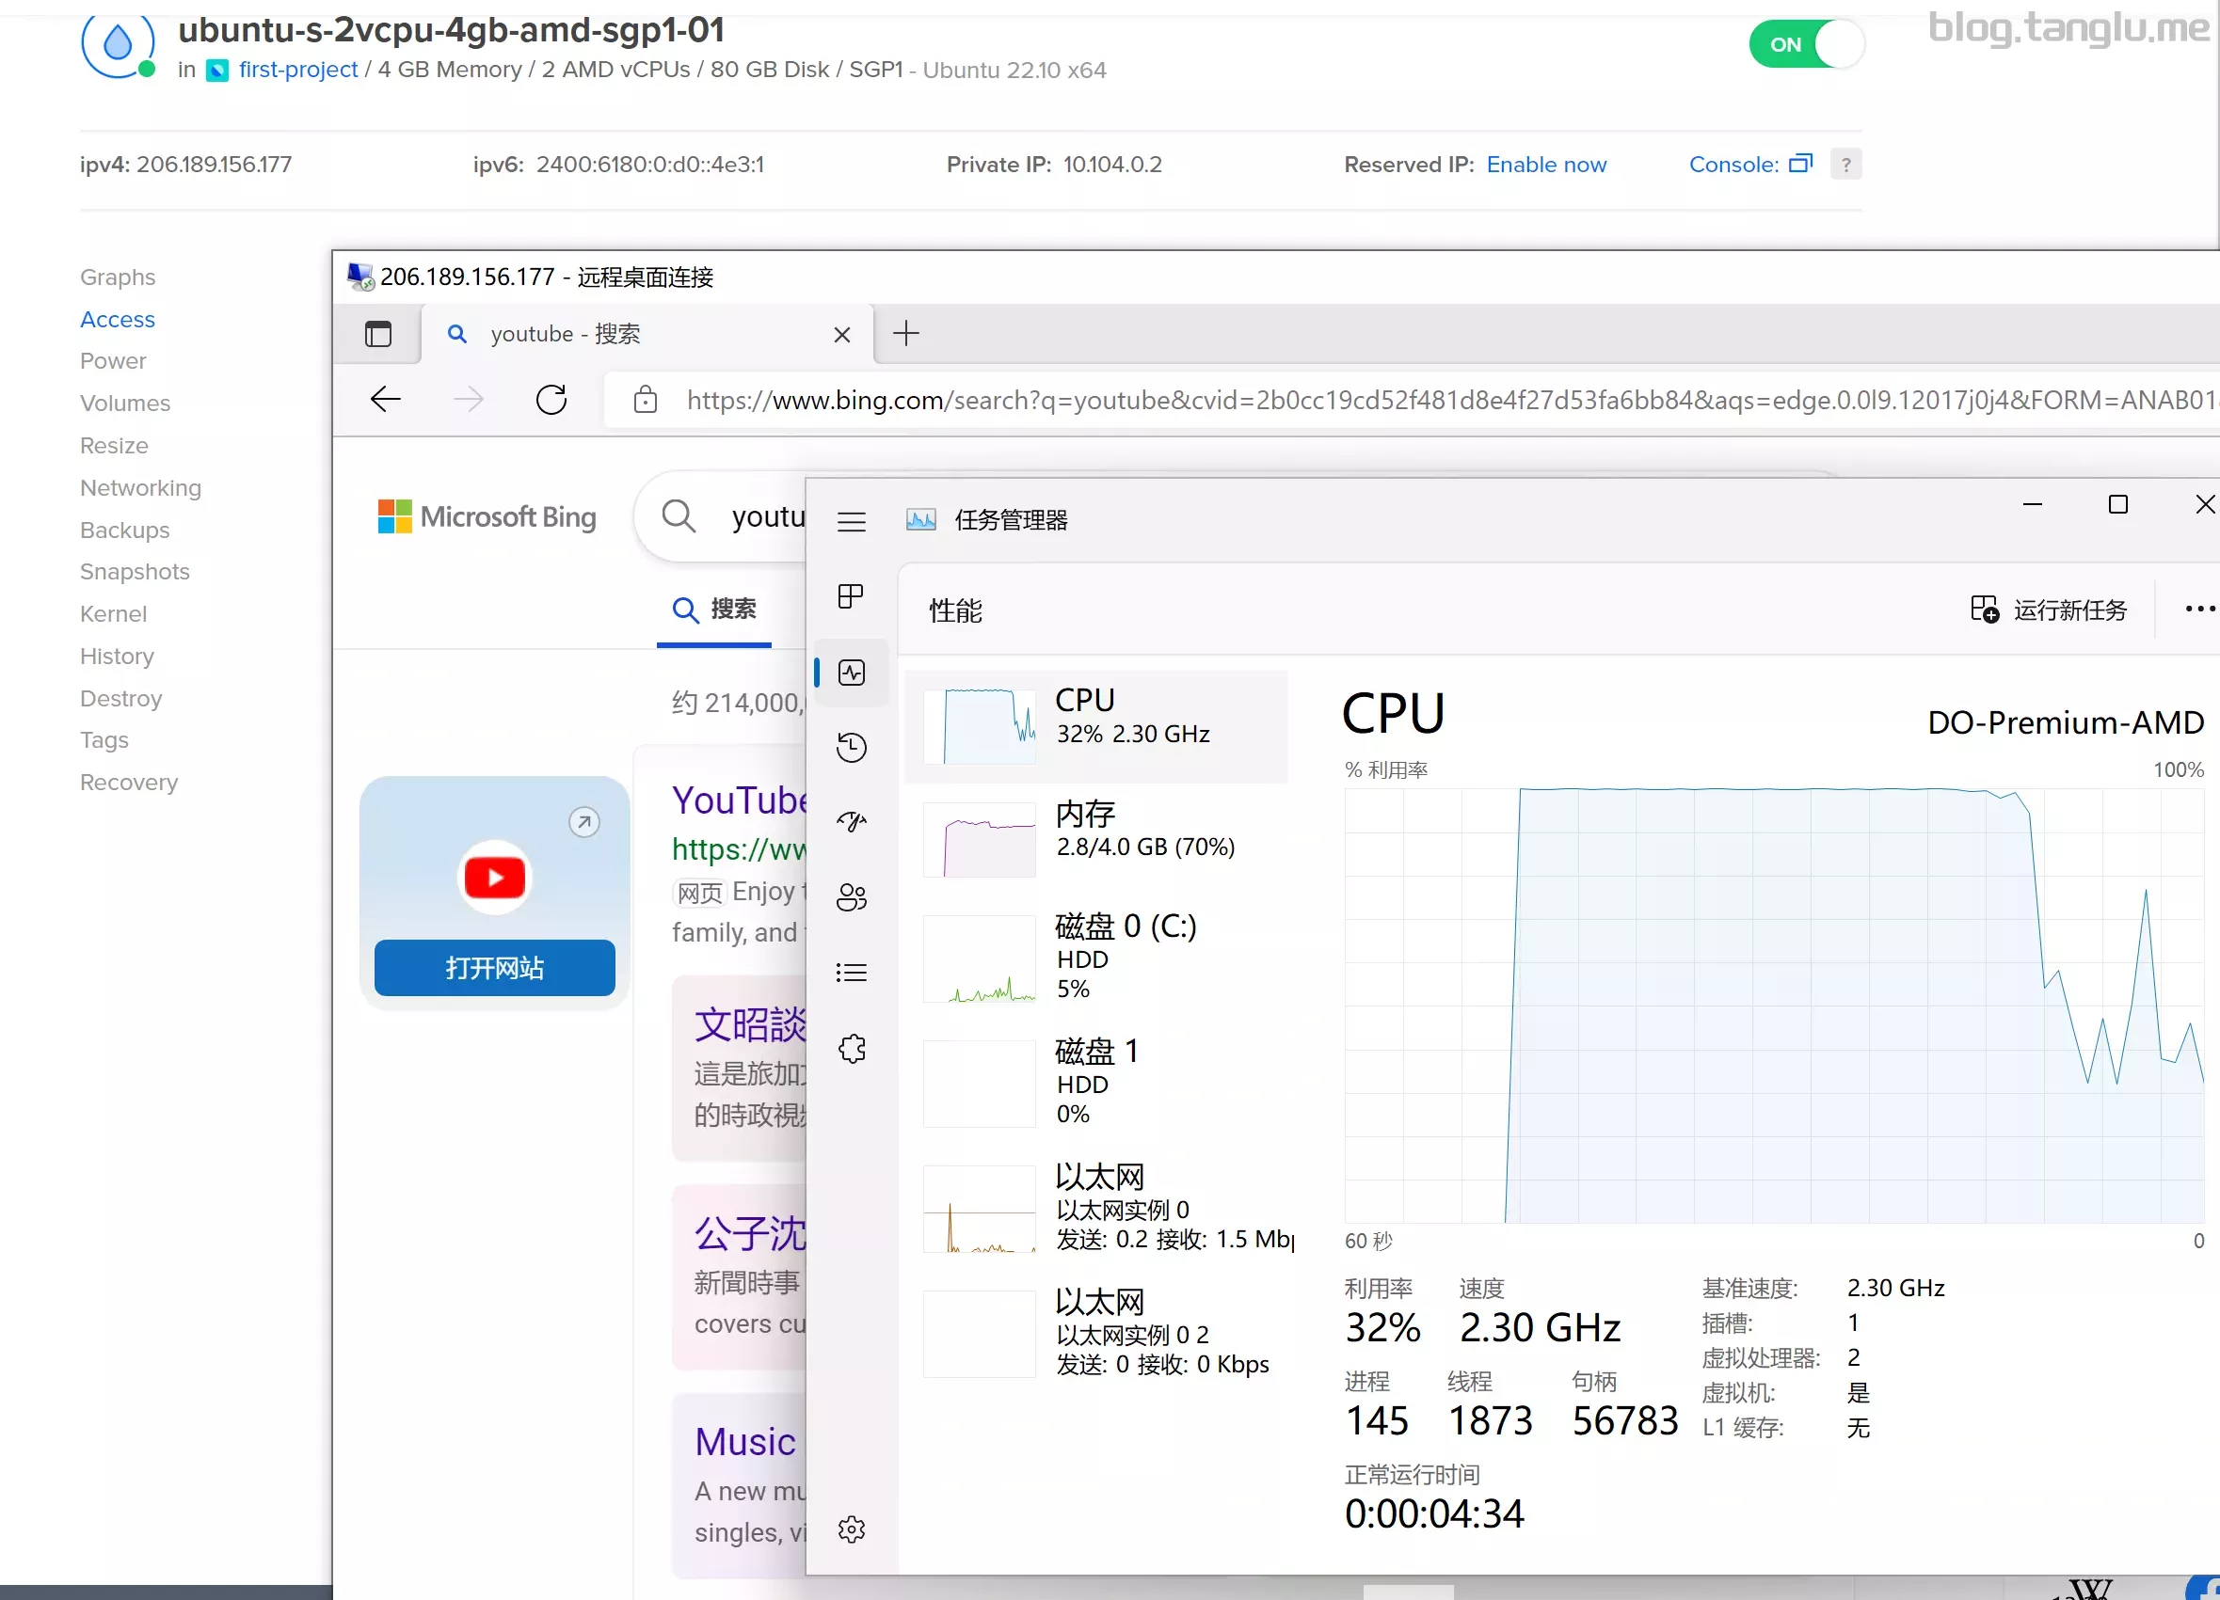Click the Remote Desktop title bar icon
The width and height of the screenshot is (2220, 1600).
click(360, 277)
